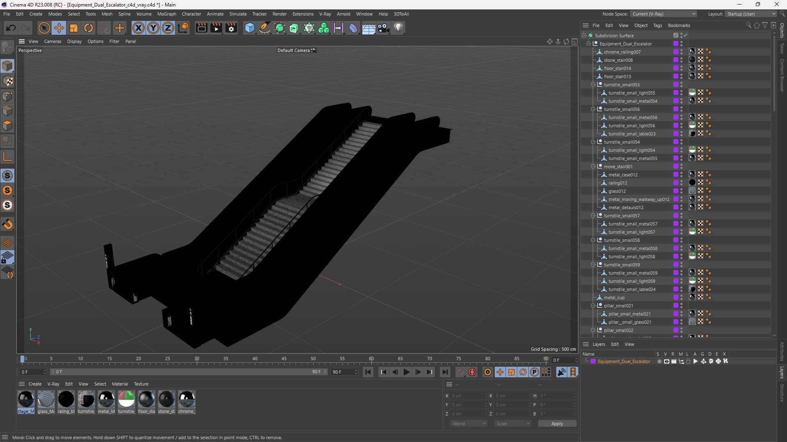The height and width of the screenshot is (442, 787).
Task: Open the Simulate menu
Action: click(238, 14)
